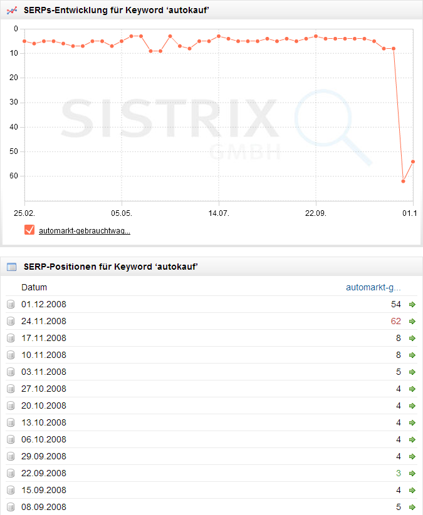
Task: Click the position value 62 in the table
Action: coord(395,322)
